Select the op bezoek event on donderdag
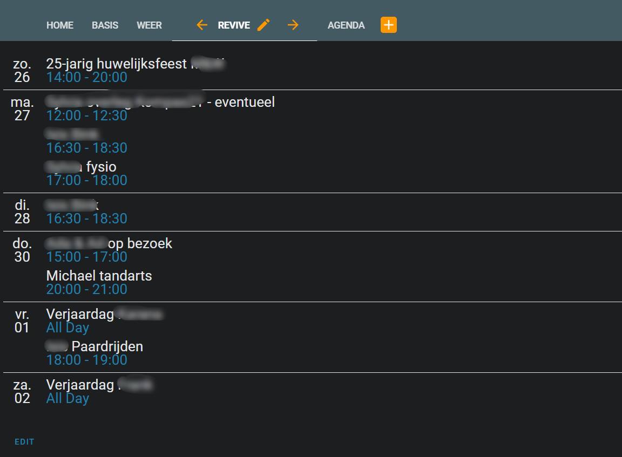Image resolution: width=622 pixels, height=457 pixels. click(108, 243)
